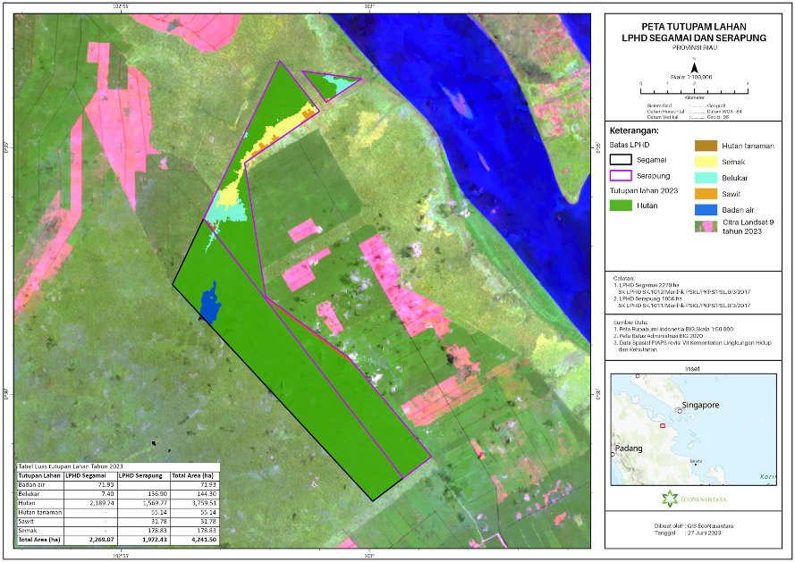Screen dimensions: 795x562
Task: Click total cell '2,269.07'
Action: (101, 540)
